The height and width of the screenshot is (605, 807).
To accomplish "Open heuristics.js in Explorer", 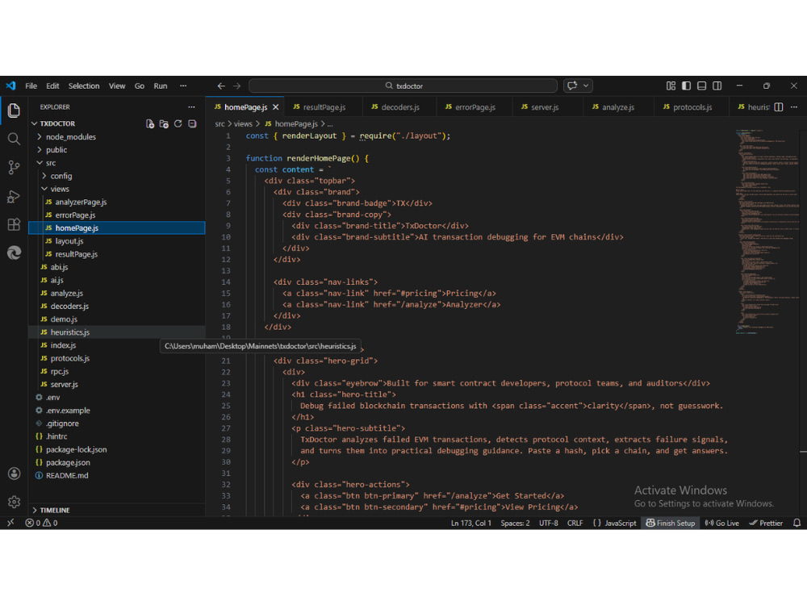I will [117, 332].
